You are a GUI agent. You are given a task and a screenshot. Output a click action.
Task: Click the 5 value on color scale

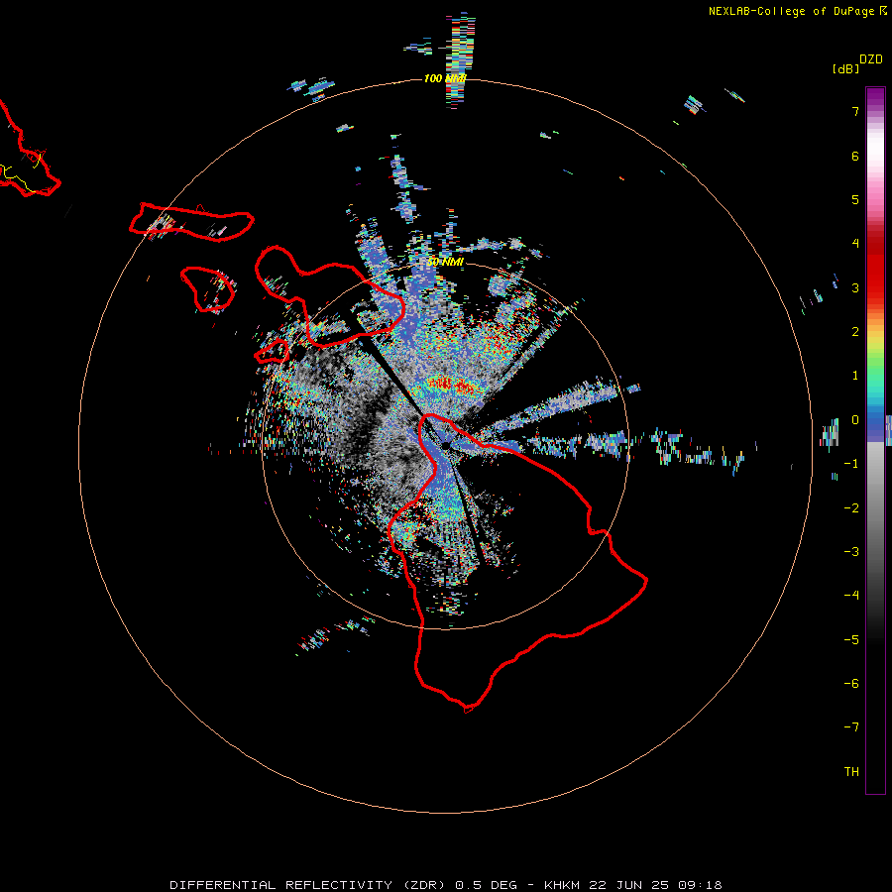[855, 199]
